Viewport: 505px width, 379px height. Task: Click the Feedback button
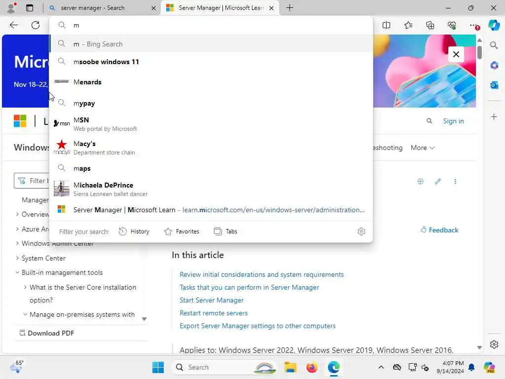[x=439, y=230]
